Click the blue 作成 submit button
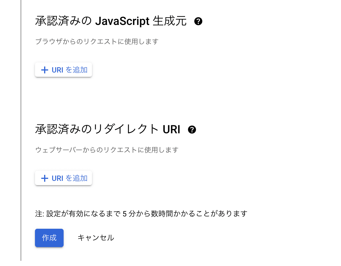The image size is (341, 266). 49,238
